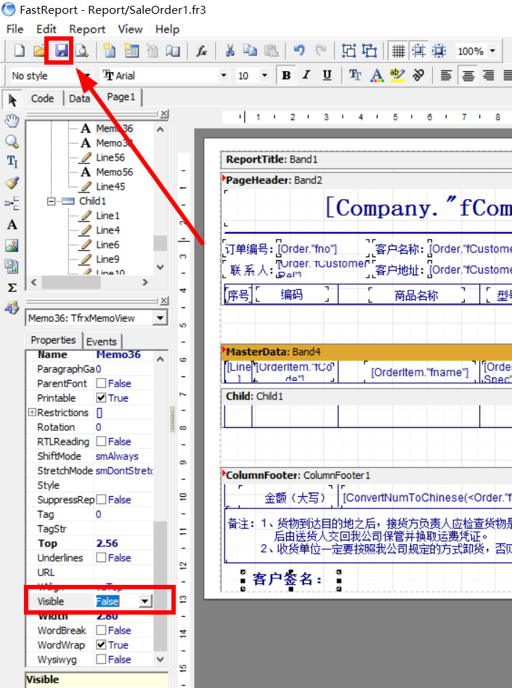Open the Memo36 object selector dropdown
This screenshot has height=688, width=512.
[x=160, y=317]
